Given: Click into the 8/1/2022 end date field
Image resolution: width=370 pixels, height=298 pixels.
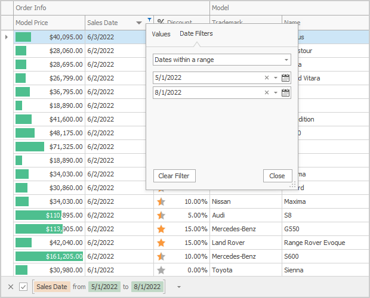Looking at the screenshot, I should click(x=206, y=92).
